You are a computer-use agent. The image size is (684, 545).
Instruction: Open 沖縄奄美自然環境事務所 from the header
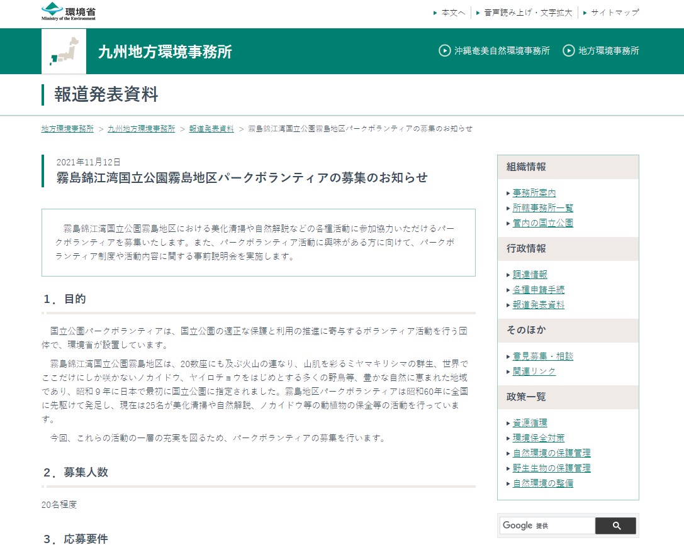coord(495,51)
